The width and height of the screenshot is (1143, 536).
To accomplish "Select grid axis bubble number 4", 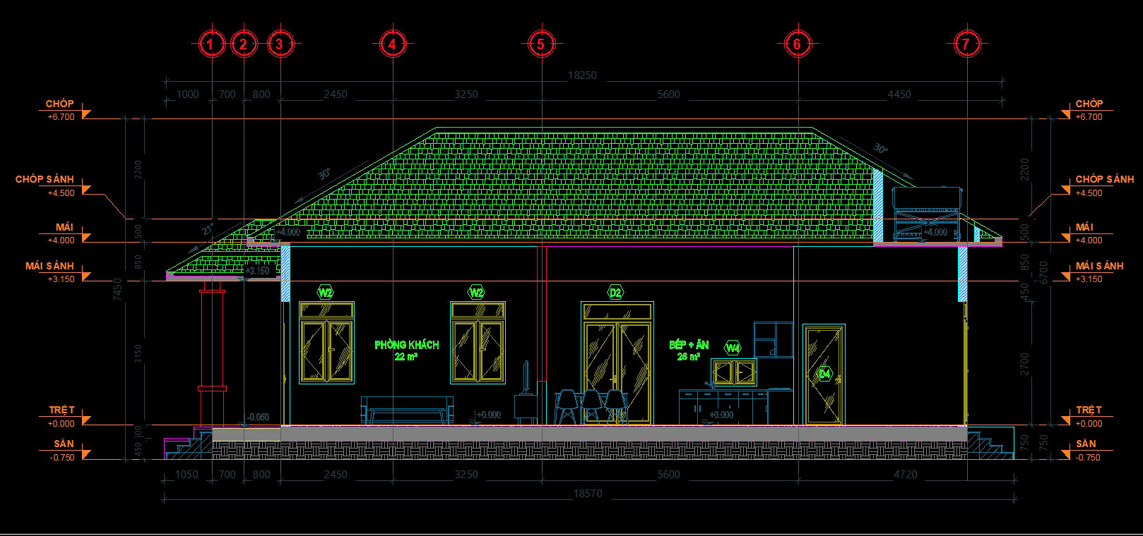I will [x=392, y=44].
